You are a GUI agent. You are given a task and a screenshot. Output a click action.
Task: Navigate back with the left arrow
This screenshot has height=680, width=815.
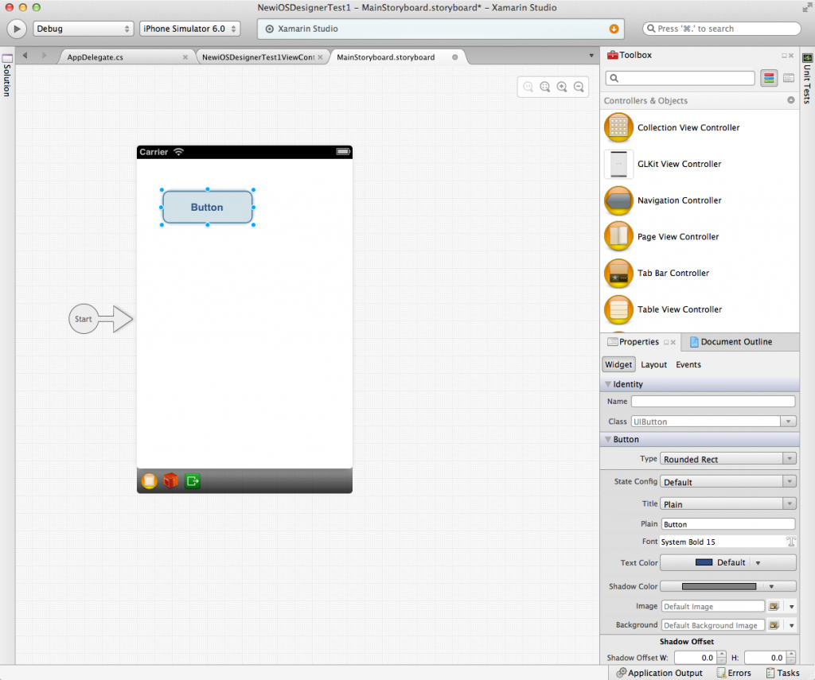point(25,55)
